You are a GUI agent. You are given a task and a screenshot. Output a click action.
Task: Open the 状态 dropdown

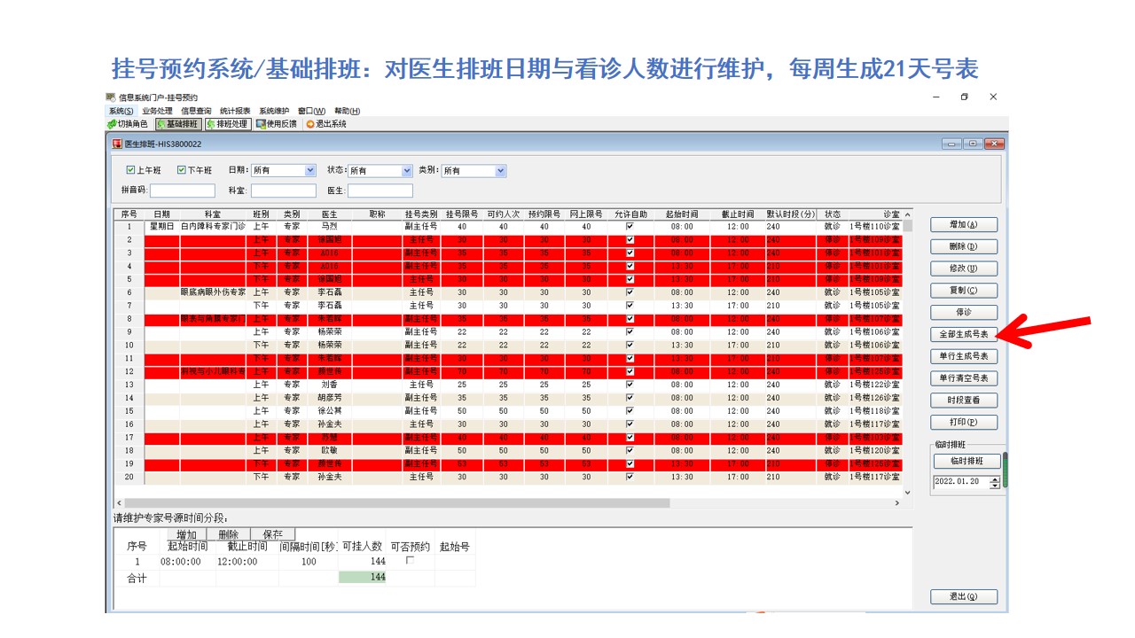pyautogui.click(x=407, y=170)
